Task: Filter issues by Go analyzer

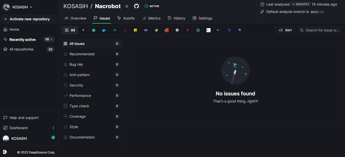Action: point(115,30)
